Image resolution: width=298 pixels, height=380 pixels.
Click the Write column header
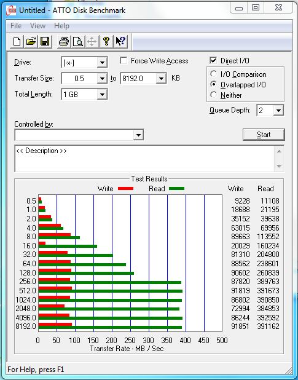pyautogui.click(x=235, y=189)
